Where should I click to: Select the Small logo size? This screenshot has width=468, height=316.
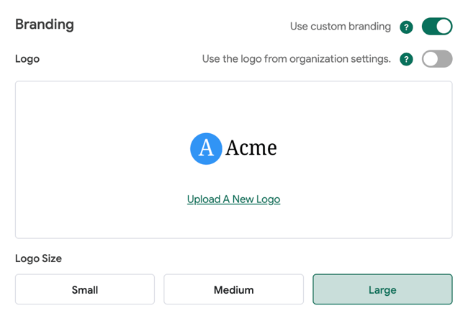click(x=85, y=289)
